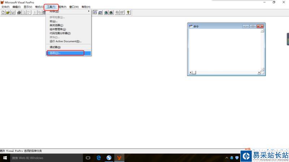289x162 pixels.
Task: Choose 代码范围分析器(P) menu entry
Action: pos(69,33)
